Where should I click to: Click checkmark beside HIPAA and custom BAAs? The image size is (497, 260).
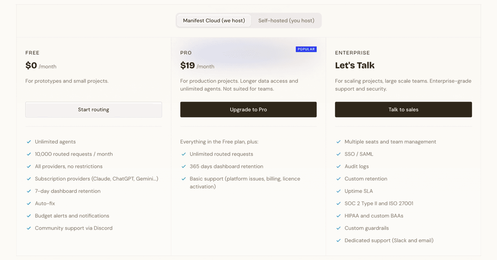pyautogui.click(x=338, y=216)
